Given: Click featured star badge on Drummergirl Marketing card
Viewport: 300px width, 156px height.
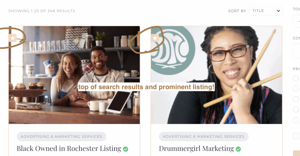Looking at the screenshot, I should pos(155,38).
